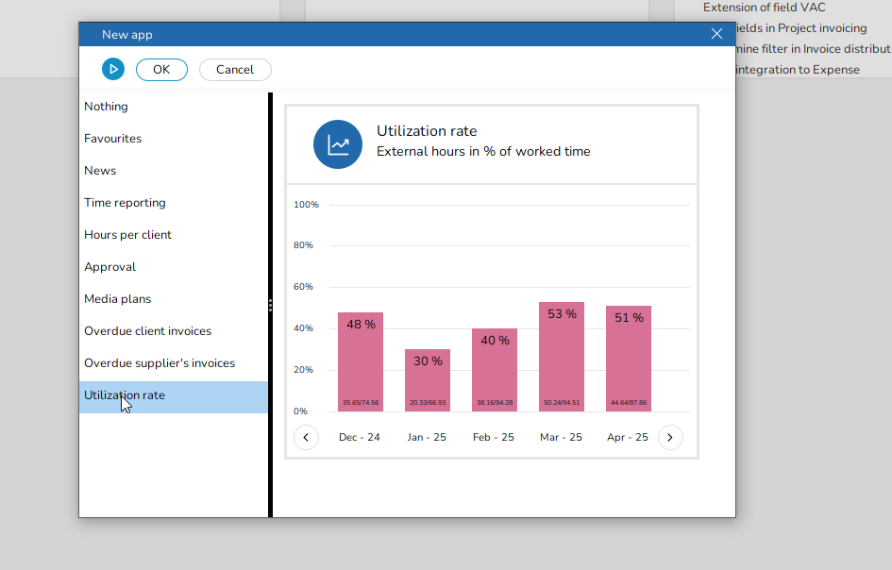Click the Utilization rate chart icon
This screenshot has width=892, height=570.
coord(338,144)
